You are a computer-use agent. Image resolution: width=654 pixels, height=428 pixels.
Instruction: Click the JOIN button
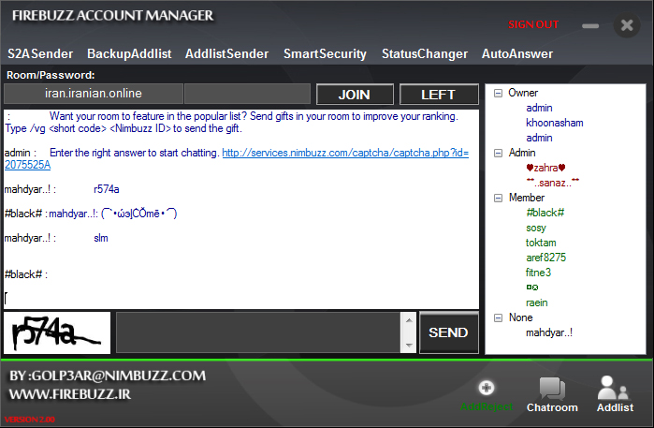355,95
